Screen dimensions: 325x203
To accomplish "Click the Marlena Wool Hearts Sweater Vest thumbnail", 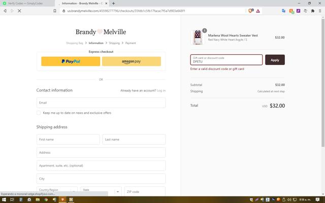I will (198, 37).
